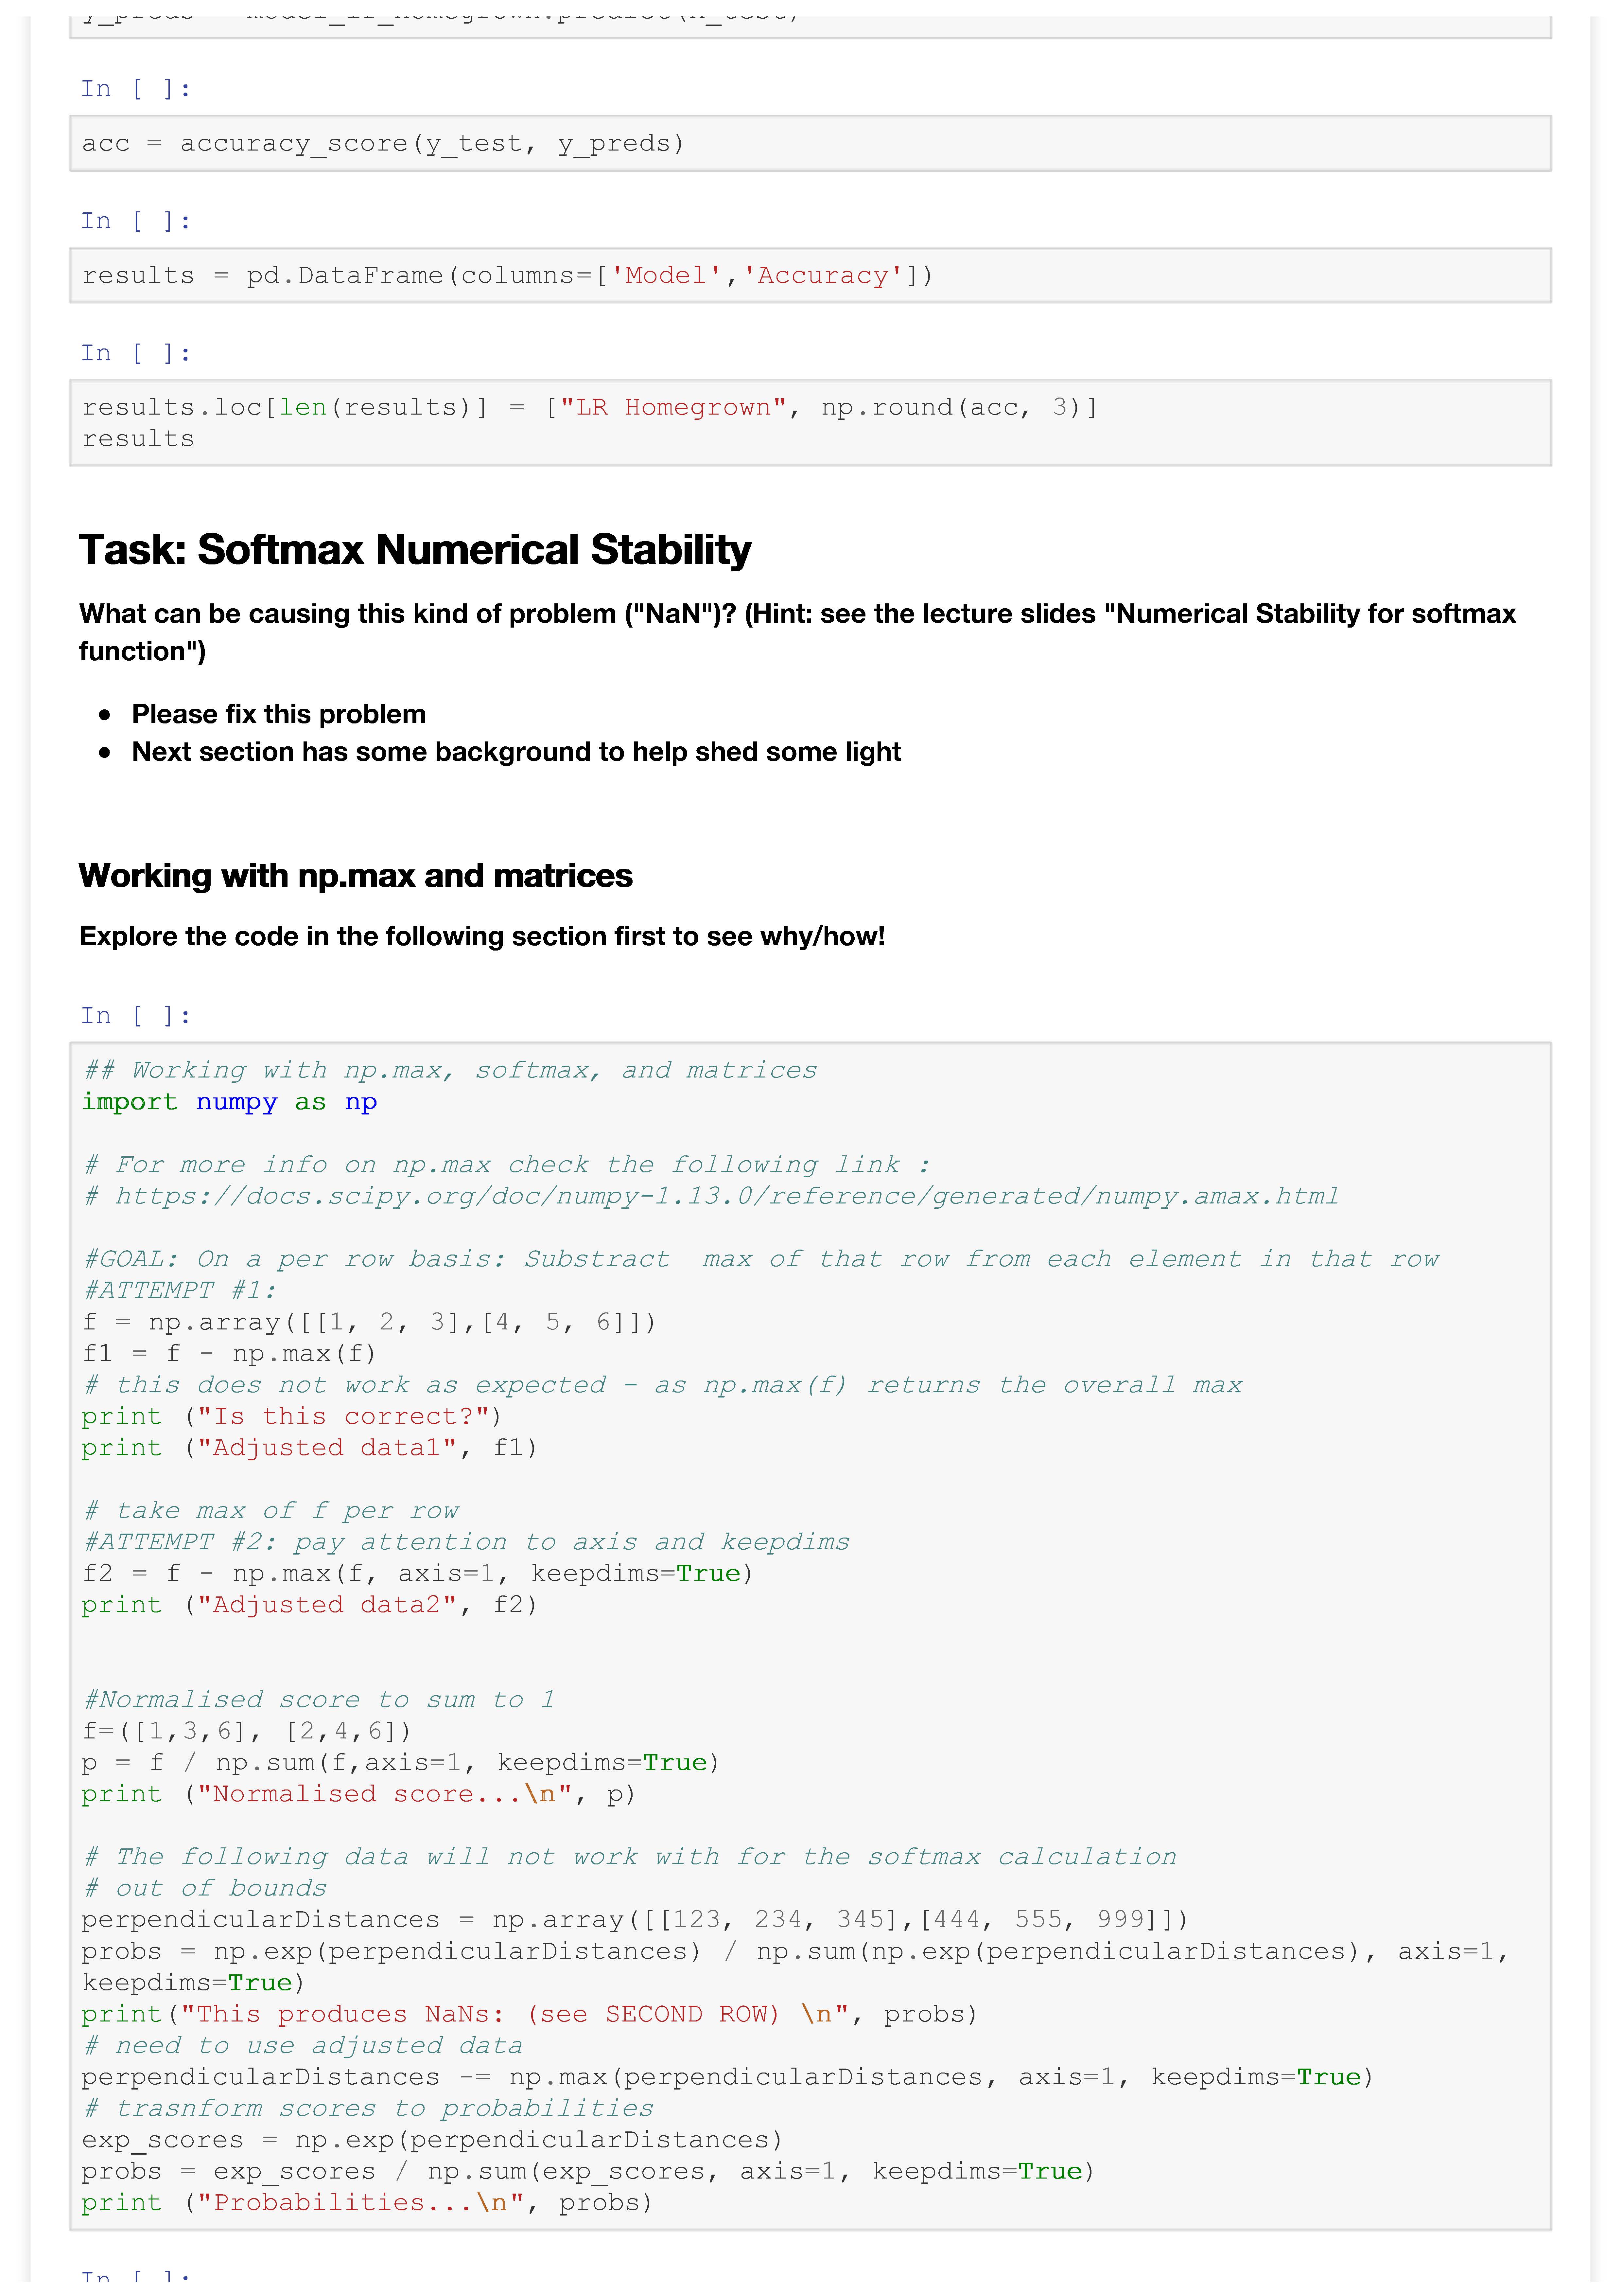This screenshot has width=1622, height=2296.
Task: Click the 'Next section has some background' bullet
Action: (x=516, y=752)
